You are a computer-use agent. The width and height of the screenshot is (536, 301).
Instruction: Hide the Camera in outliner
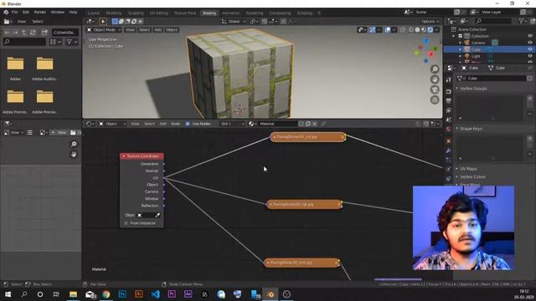(530, 43)
